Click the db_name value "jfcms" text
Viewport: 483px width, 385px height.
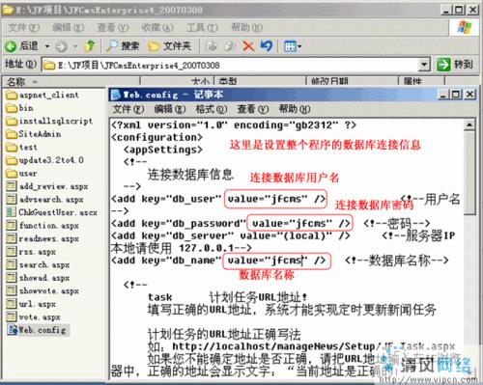(x=286, y=261)
